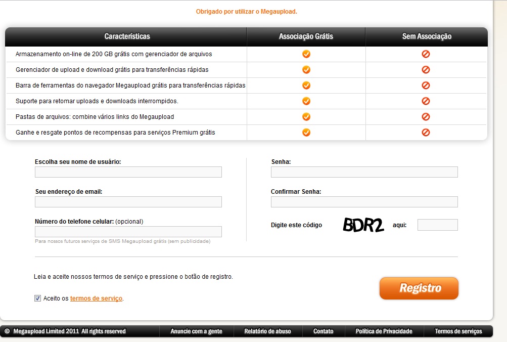The image size is (507, 342).
Task: Click the SMS Megaupload grátis hint text
Action: [122, 241]
